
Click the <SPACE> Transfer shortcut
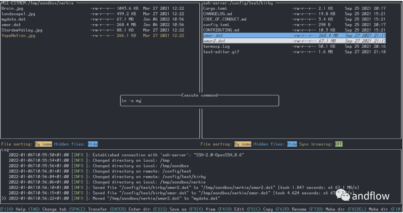click(x=87, y=209)
